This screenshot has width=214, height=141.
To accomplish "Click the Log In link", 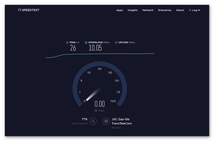I will (x=194, y=10).
